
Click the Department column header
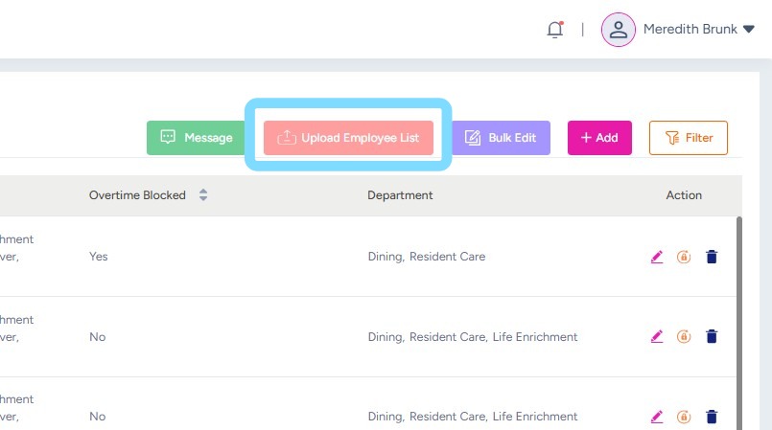(x=400, y=195)
